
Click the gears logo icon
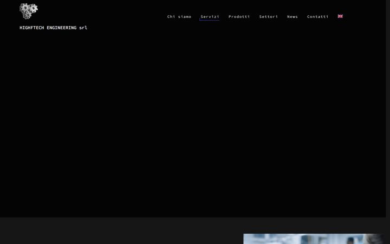29,11
